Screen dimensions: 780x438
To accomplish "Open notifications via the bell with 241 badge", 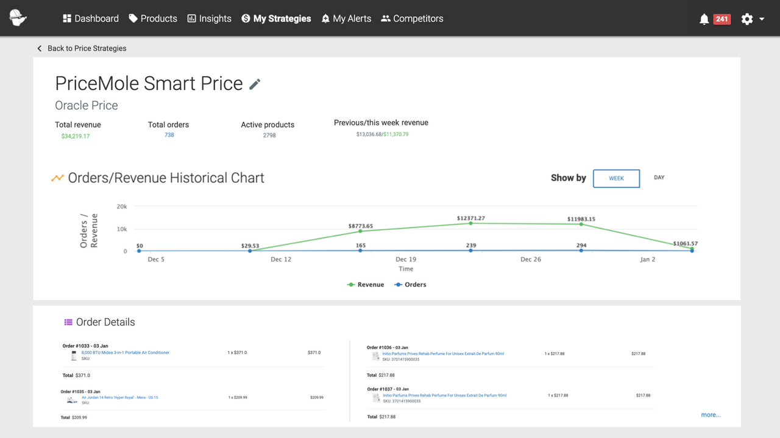I will pos(704,19).
